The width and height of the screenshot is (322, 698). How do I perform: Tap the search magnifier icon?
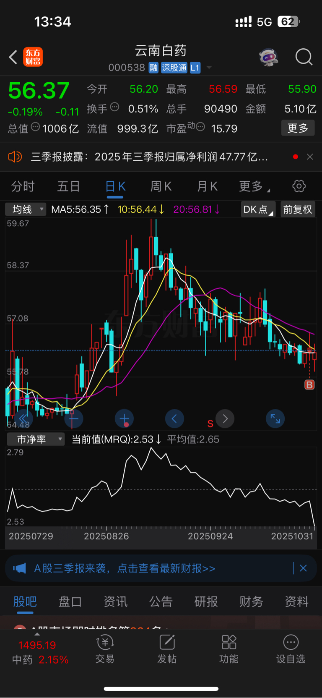304,57
